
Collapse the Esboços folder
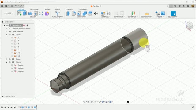tap(6, 62)
